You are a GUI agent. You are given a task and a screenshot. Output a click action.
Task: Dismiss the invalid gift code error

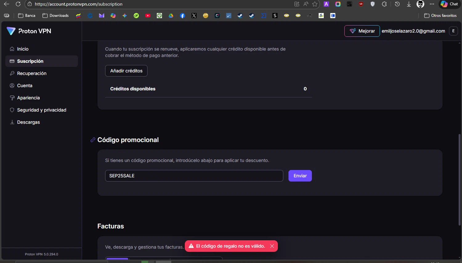pyautogui.click(x=272, y=246)
